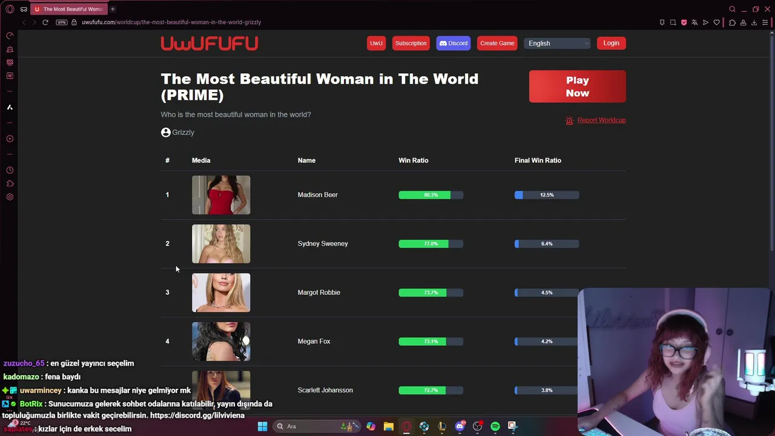The width and height of the screenshot is (775, 436).
Task: Open the English language dropdown
Action: coord(557,43)
